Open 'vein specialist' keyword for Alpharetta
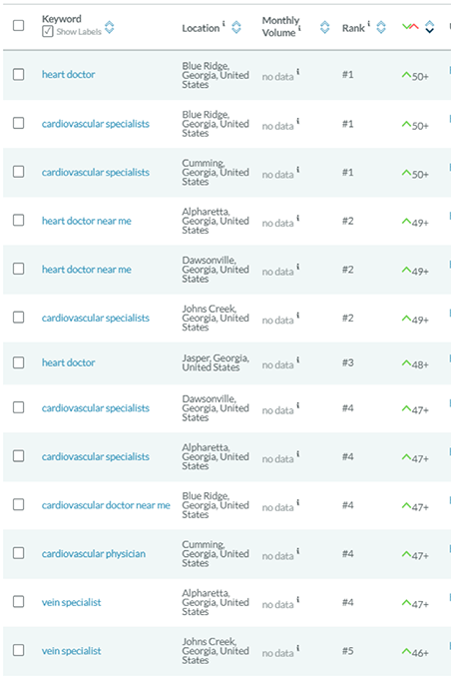This screenshot has height=679, width=451. [x=72, y=602]
